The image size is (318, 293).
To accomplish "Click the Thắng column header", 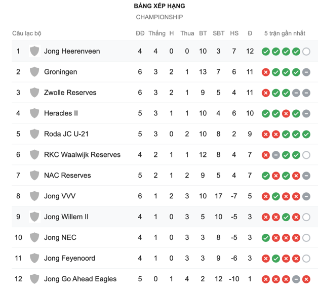I will coord(157,33).
